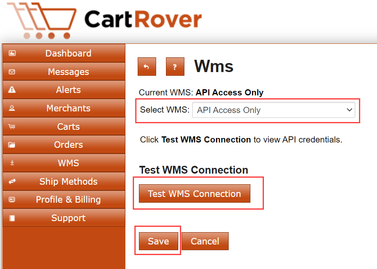The image size is (377, 269).
Task: Click the WMS download arrow icon
Action: pos(12,163)
